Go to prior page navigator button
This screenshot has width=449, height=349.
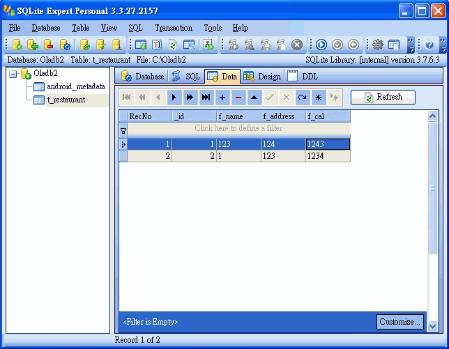click(x=142, y=98)
